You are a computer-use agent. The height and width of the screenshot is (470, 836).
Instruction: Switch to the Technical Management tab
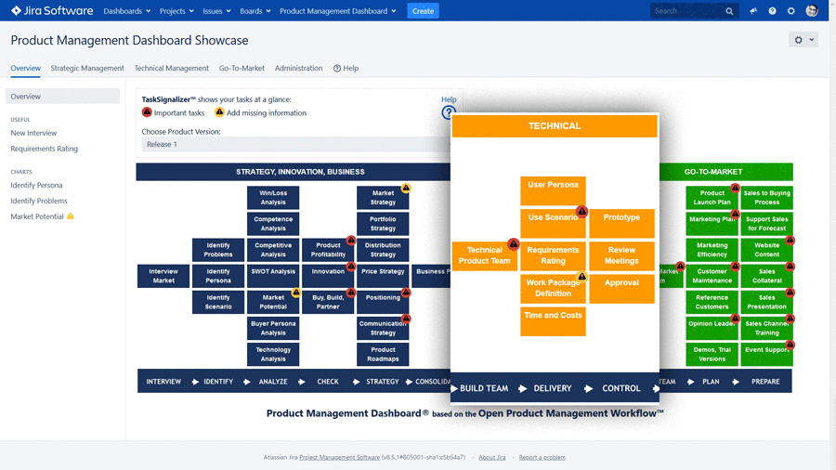pos(172,68)
